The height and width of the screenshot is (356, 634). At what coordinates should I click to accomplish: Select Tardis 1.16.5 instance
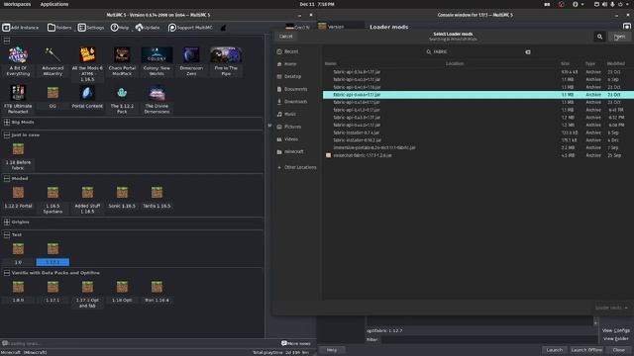[x=157, y=193]
